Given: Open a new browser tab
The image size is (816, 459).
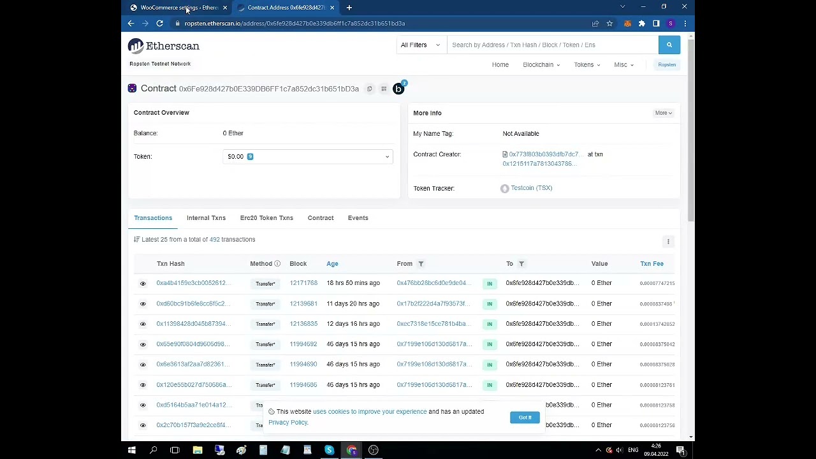Looking at the screenshot, I should 349,8.
